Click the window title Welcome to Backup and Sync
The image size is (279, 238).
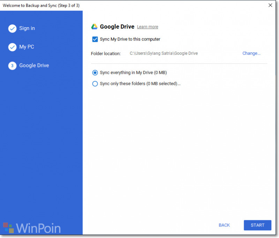(x=41, y=6)
